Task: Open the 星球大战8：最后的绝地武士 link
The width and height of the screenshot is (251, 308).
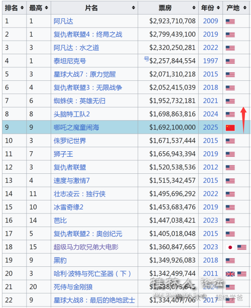Action: pyautogui.click(x=94, y=300)
